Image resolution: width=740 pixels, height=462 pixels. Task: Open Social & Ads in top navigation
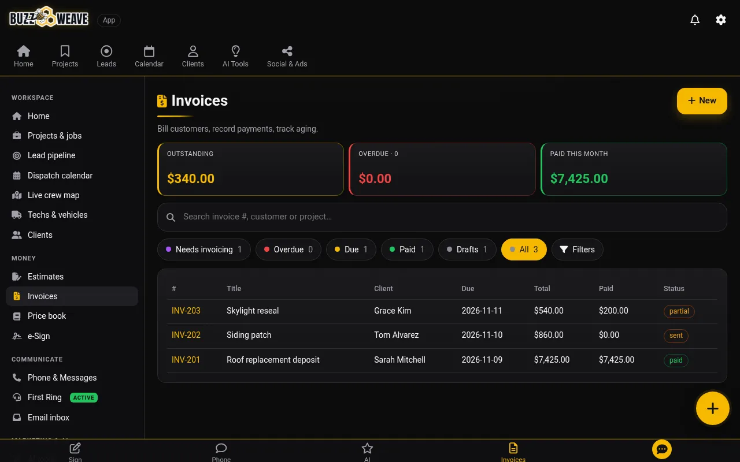point(287,57)
